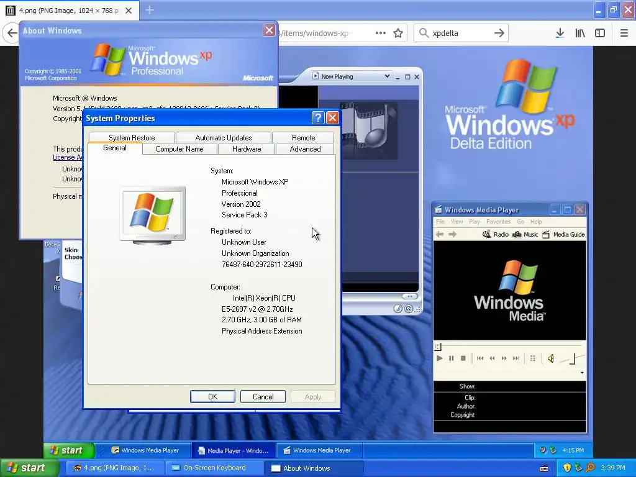Click Rewind in Windows Media Player
Screen dimensions: 636x477
click(492, 358)
